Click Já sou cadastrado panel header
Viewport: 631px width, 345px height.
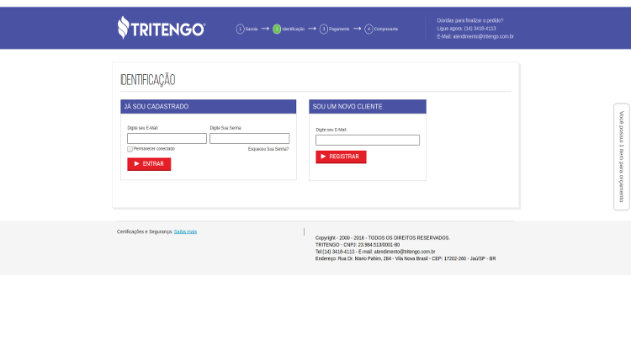(x=209, y=107)
